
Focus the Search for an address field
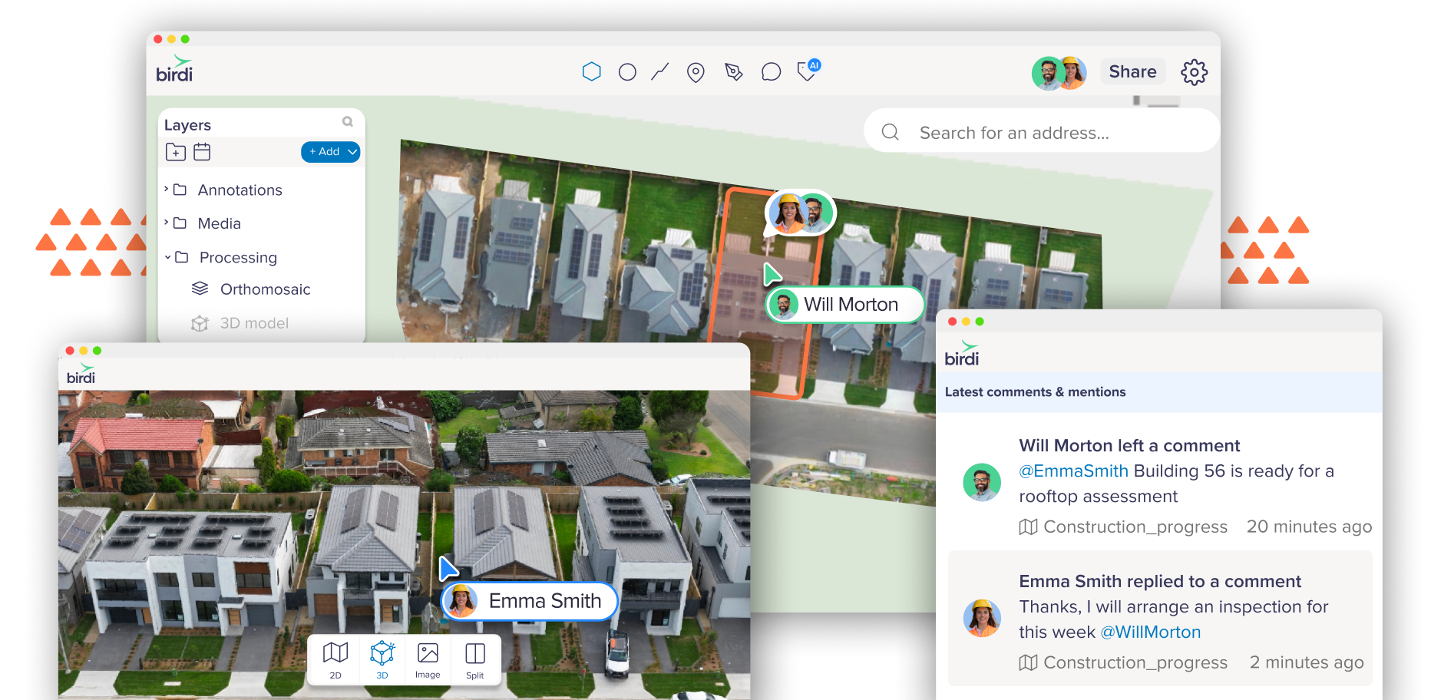click(1042, 131)
